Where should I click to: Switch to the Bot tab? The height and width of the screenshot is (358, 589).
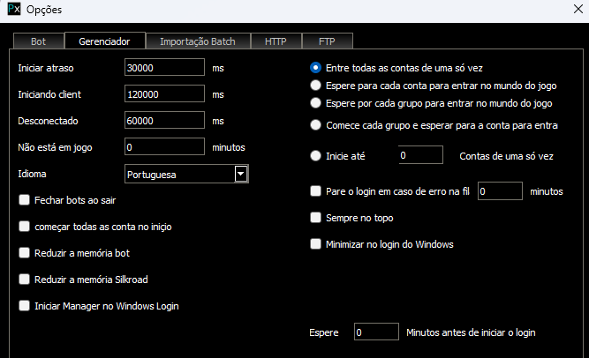39,41
